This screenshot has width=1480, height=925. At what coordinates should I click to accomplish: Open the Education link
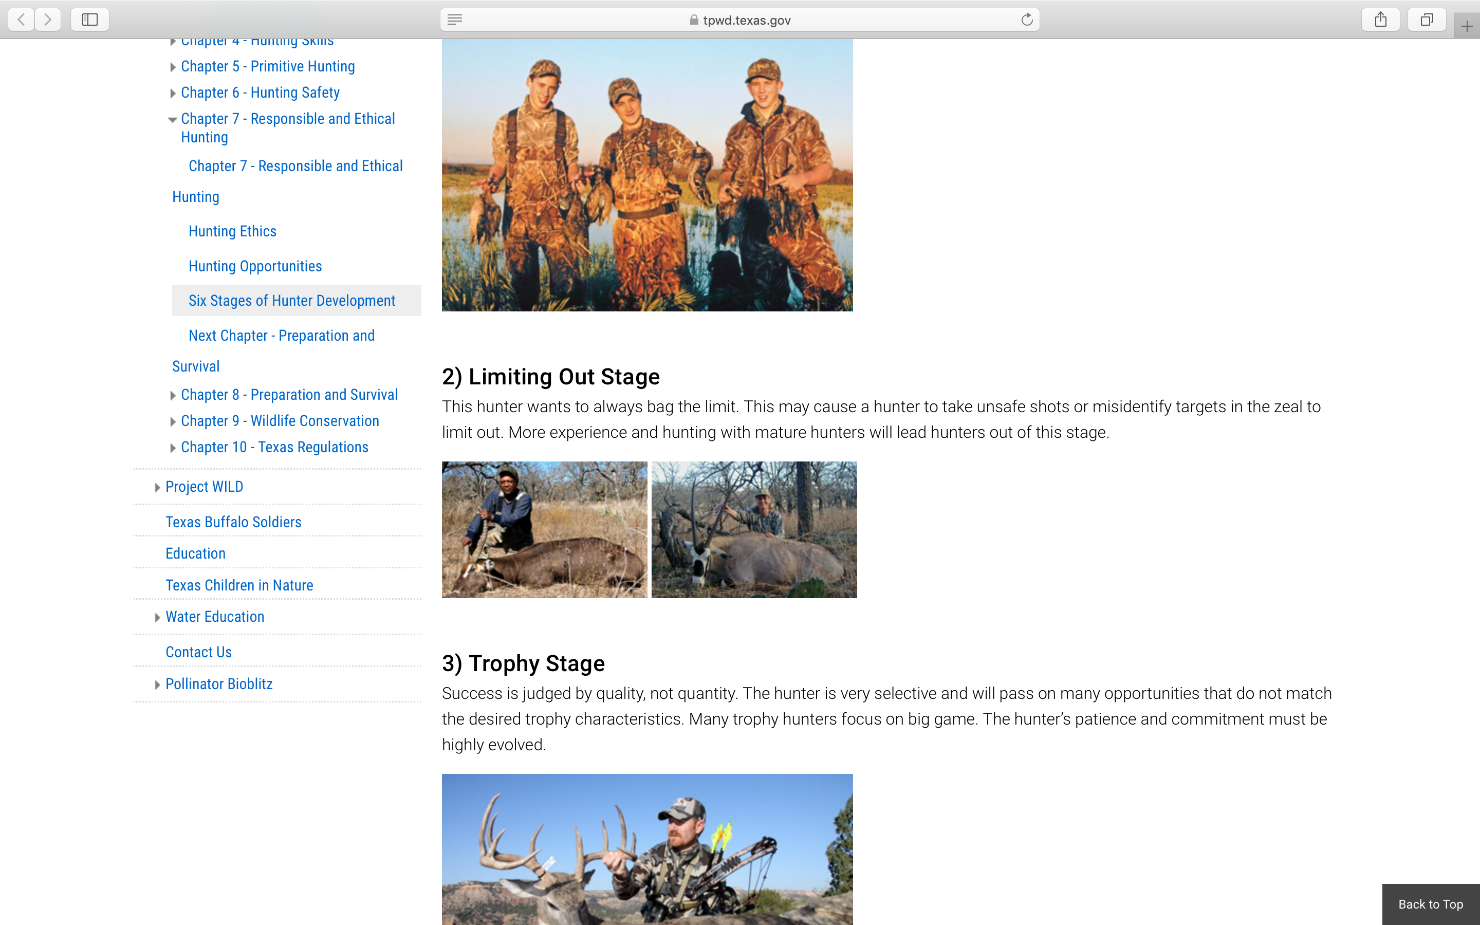click(196, 553)
